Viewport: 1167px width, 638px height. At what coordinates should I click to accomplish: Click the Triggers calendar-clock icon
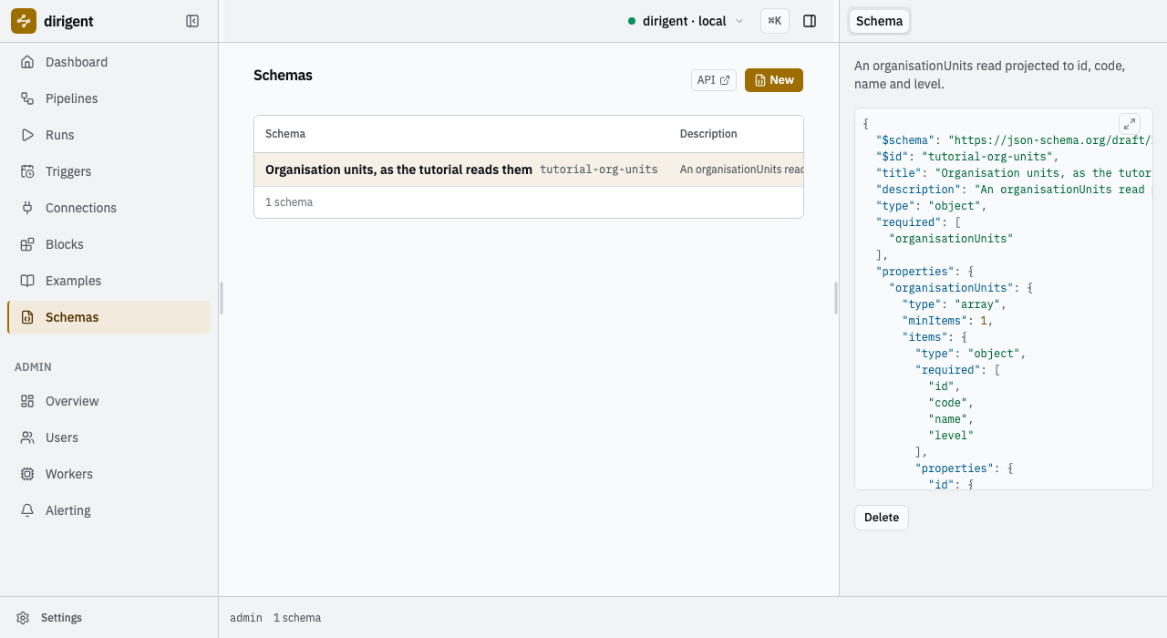point(27,171)
